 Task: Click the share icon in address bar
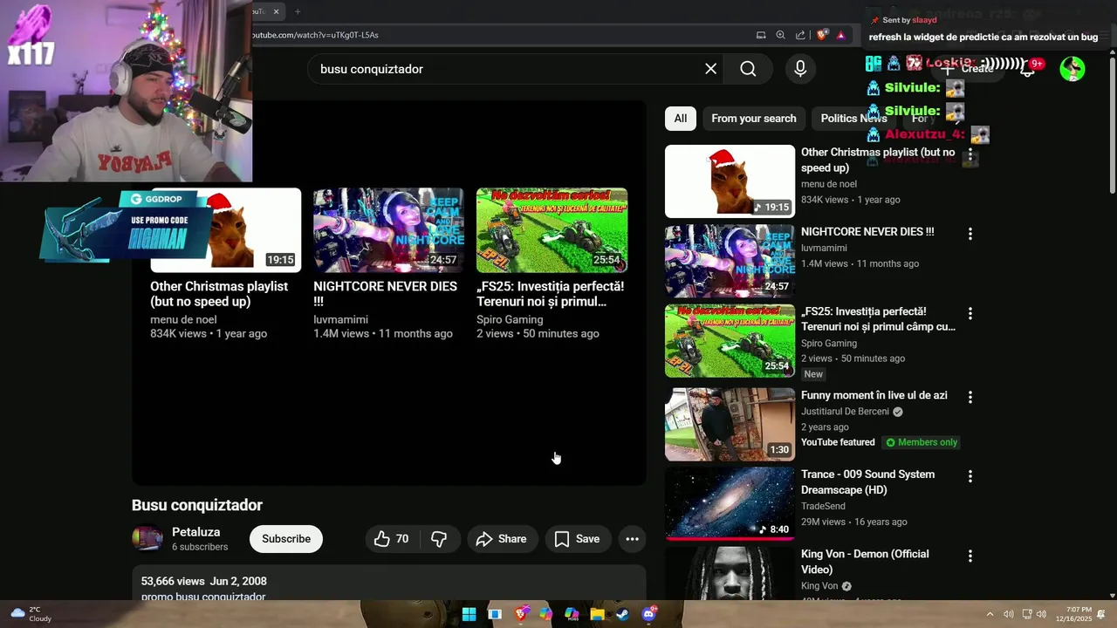800,35
